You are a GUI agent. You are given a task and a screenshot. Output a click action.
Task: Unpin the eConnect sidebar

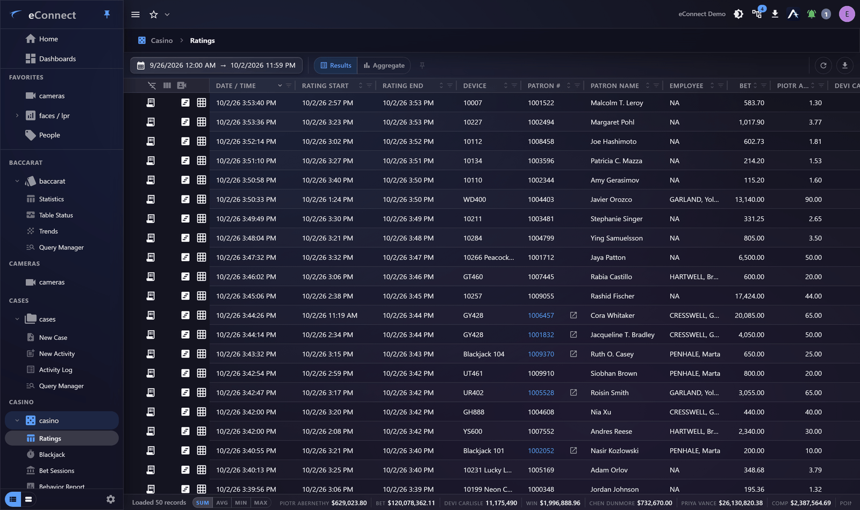tap(107, 14)
